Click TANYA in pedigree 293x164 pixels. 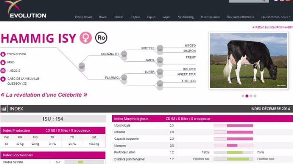[x=150, y=60]
